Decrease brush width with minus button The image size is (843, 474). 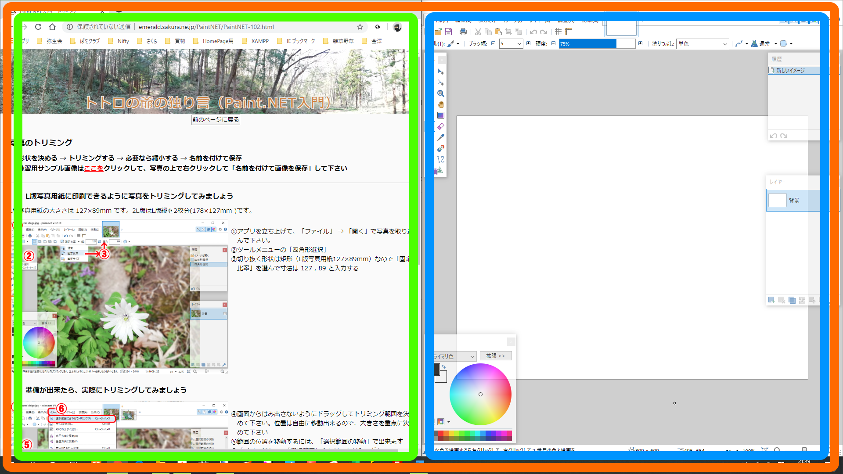(x=493, y=43)
